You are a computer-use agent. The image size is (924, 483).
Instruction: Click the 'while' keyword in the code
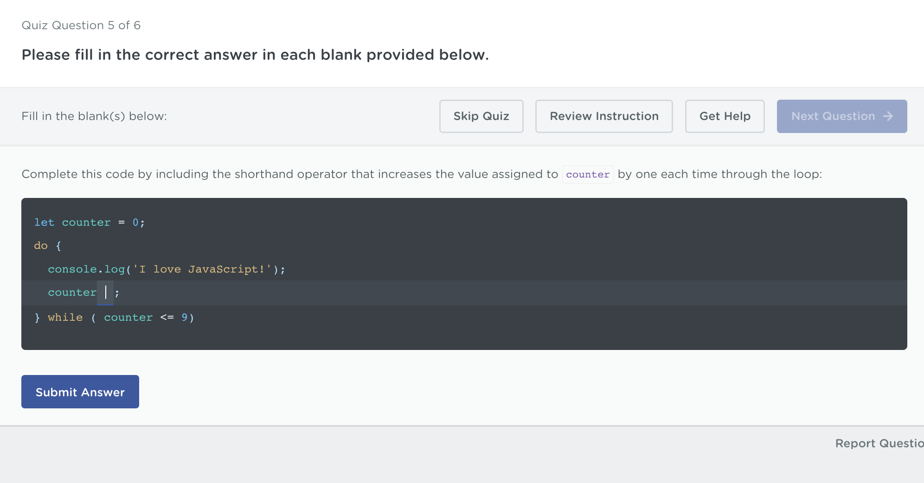65,318
